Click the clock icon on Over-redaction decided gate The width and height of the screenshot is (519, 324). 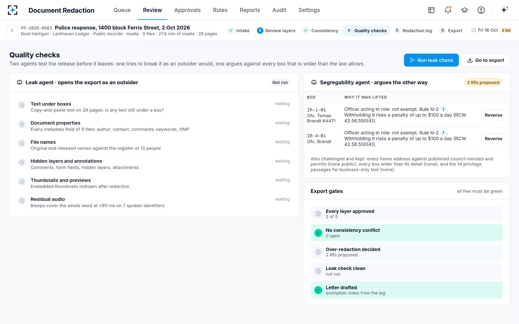coord(318,252)
